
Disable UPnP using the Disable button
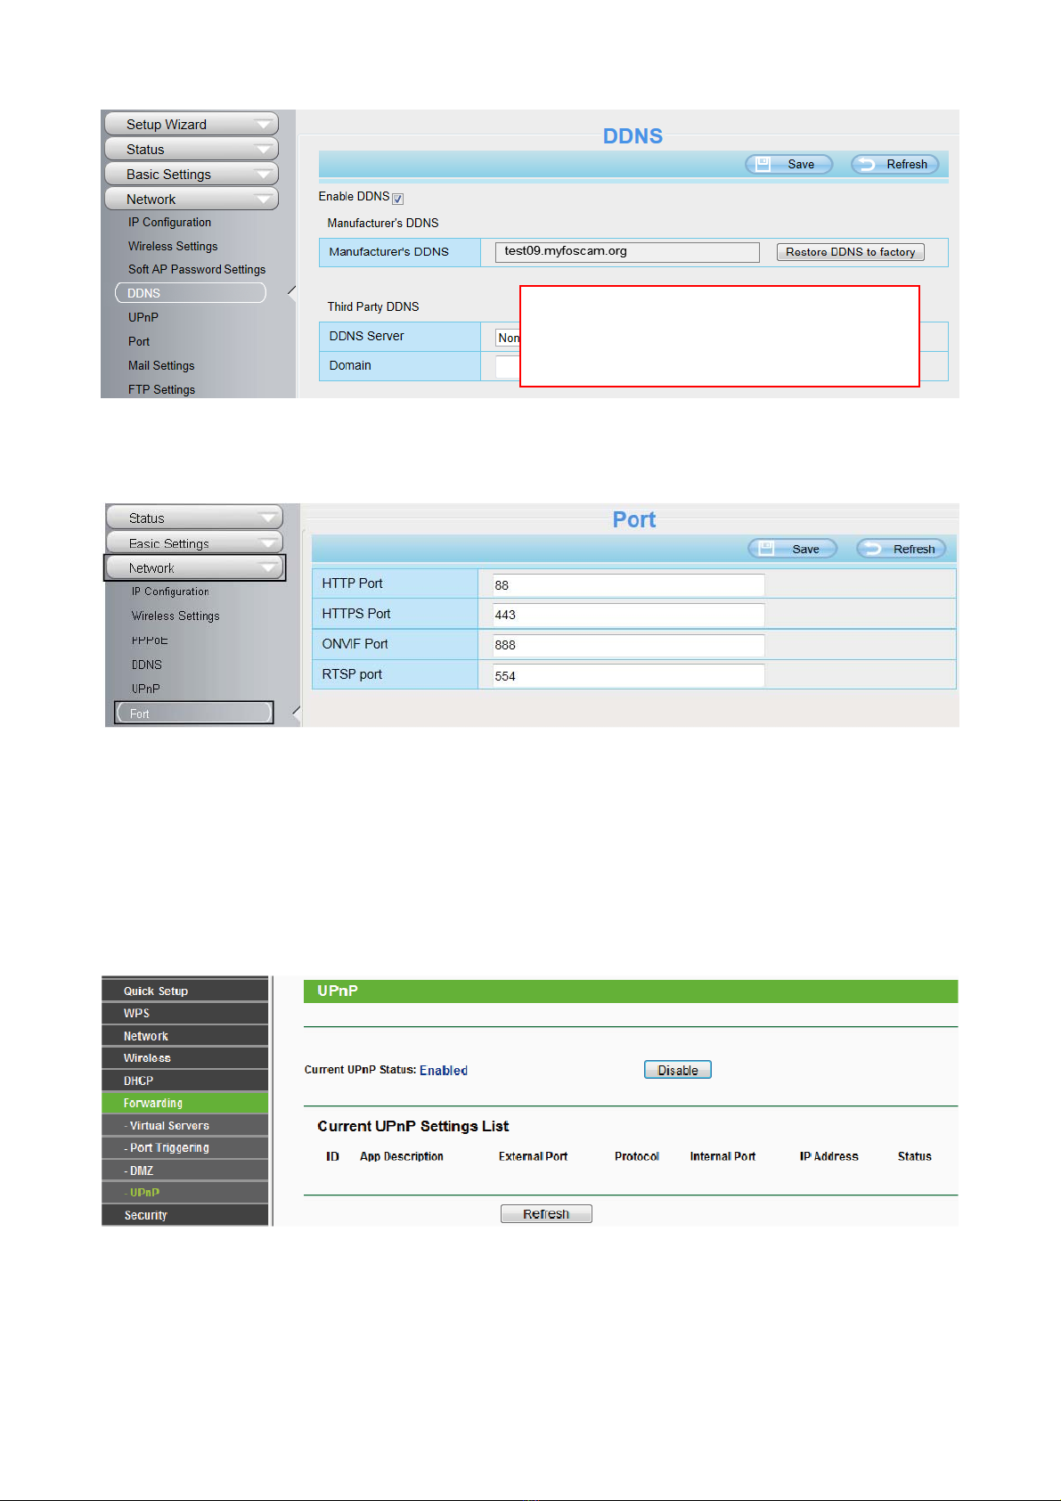pyautogui.click(x=677, y=1070)
